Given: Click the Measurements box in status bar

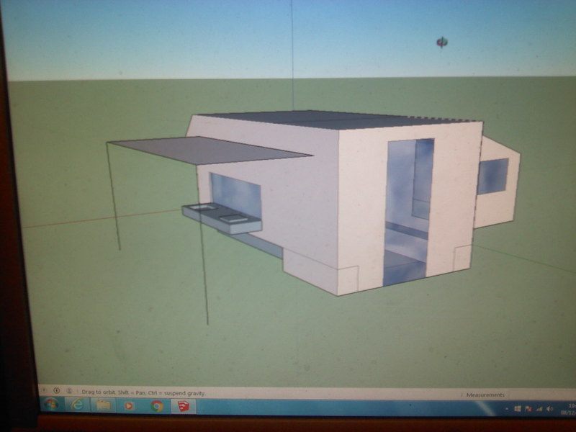Looking at the screenshot, I should tap(485, 395).
